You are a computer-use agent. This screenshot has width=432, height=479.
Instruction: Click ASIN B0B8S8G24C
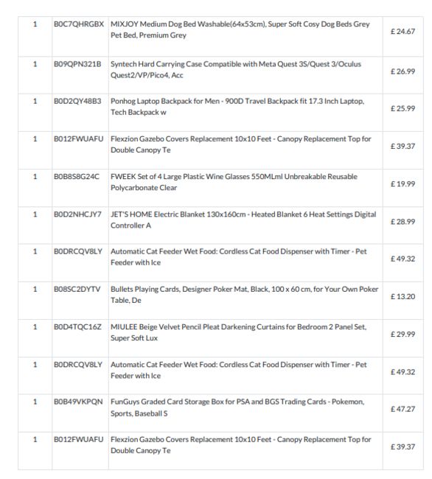point(77,177)
